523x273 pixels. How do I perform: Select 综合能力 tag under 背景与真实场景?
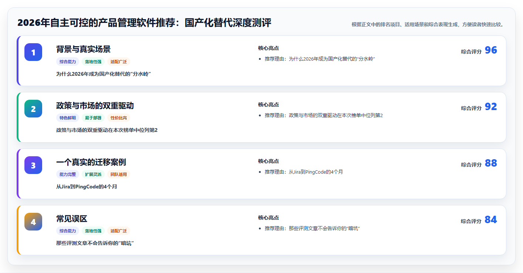click(x=68, y=62)
